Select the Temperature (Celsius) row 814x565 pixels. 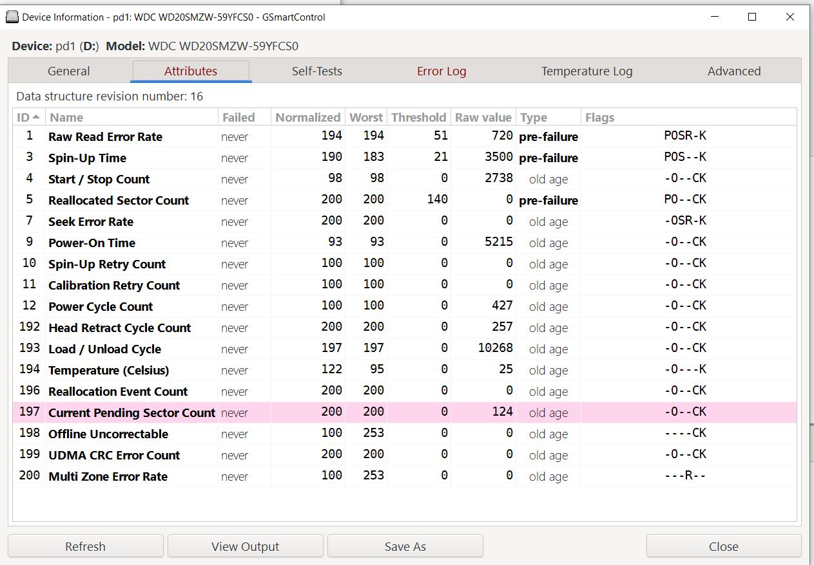[405, 370]
